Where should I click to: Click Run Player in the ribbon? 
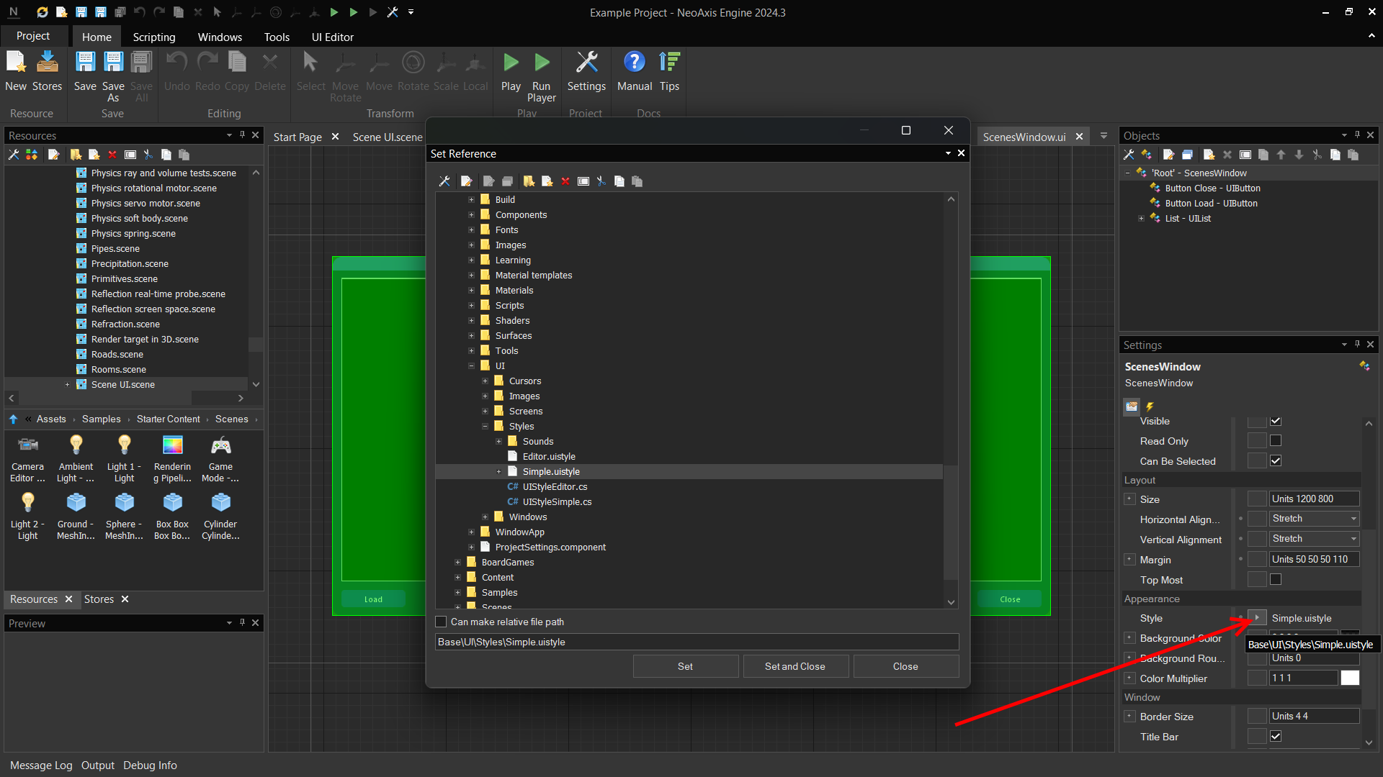pos(541,76)
